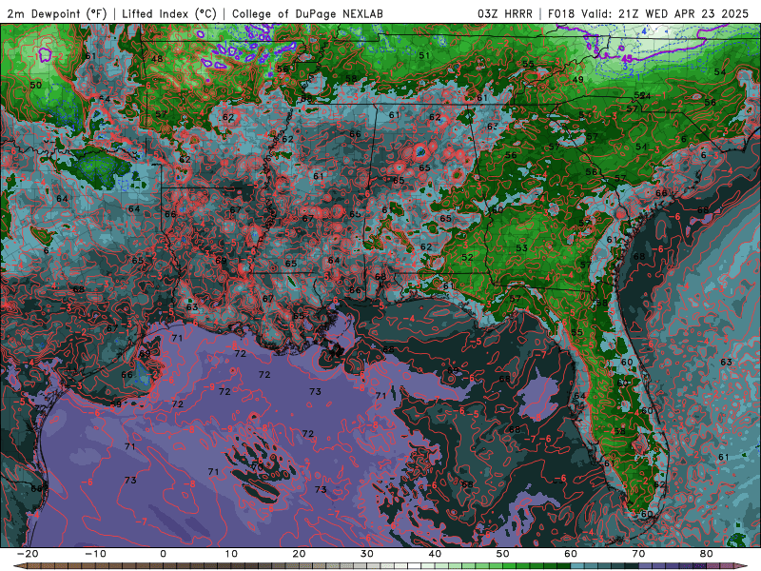Click the "2m Dewpoint (°F)" title text
This screenshot has width=761, height=571.
pyautogui.click(x=57, y=13)
